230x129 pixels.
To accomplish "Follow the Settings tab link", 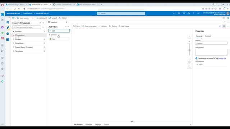I will [222, 58].
